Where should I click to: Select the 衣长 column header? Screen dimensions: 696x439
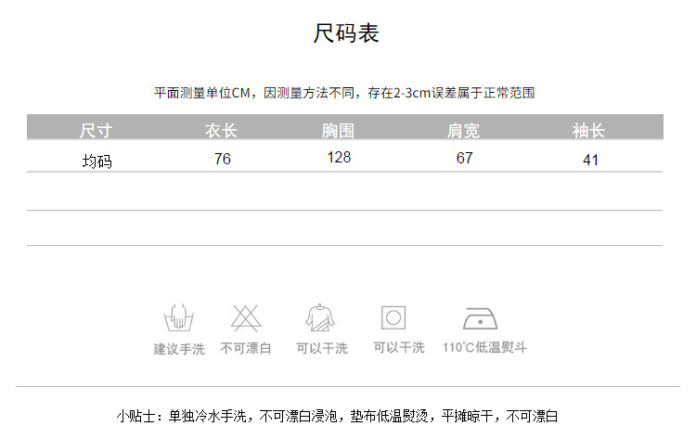point(221,130)
